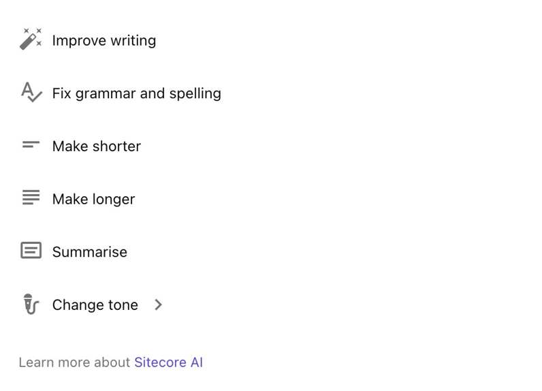Image resolution: width=542 pixels, height=391 pixels.
Task: Click the short lines Make shorter icon
Action: tap(31, 145)
